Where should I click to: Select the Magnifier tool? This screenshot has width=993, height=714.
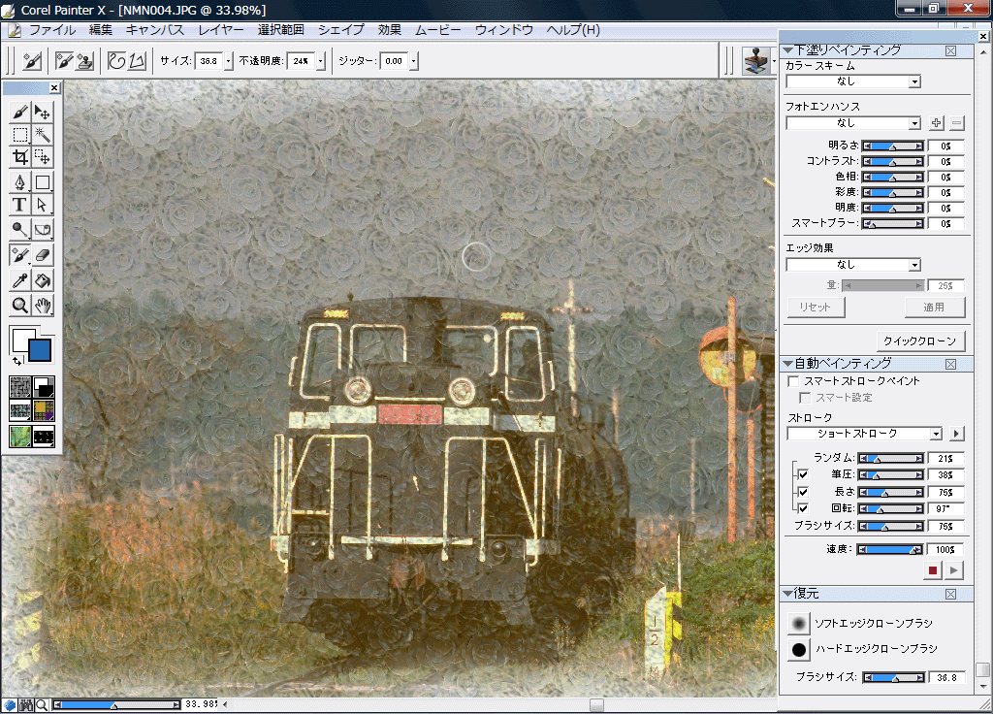click(19, 306)
